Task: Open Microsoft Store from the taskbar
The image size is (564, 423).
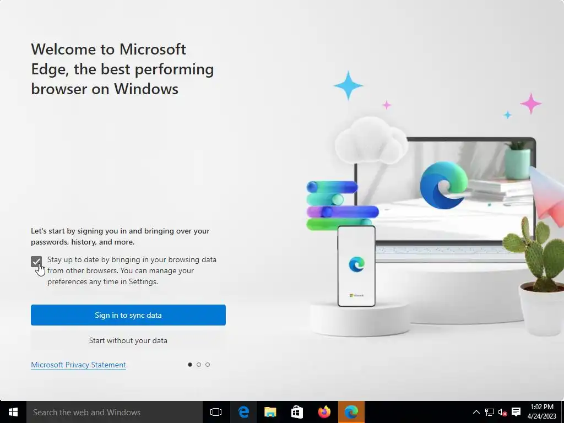Action: coord(297,412)
